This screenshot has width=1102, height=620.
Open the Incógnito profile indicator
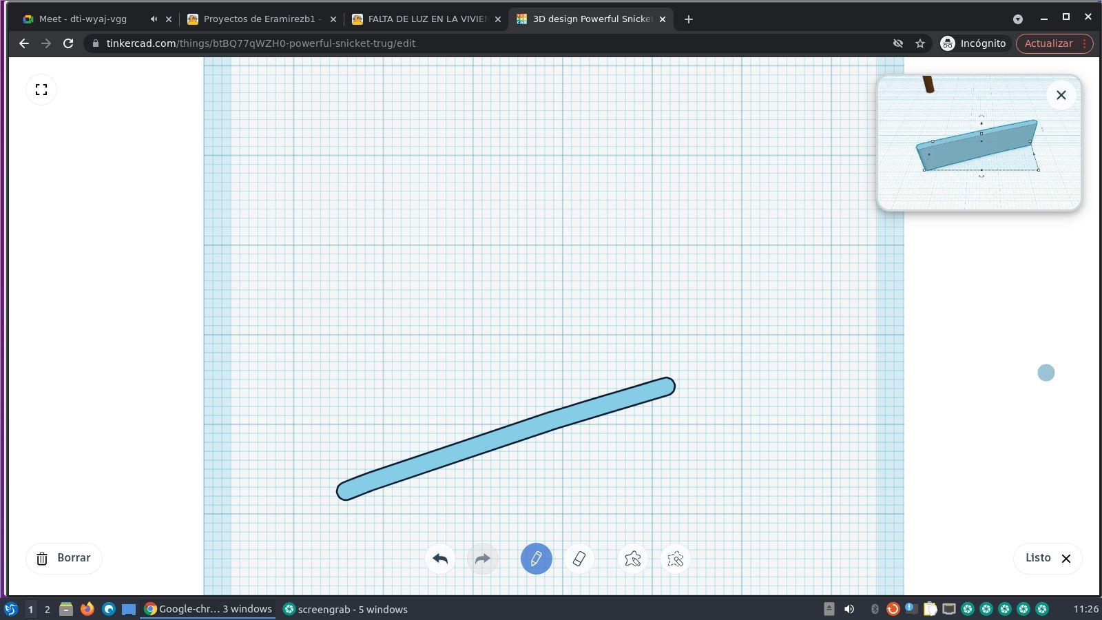click(x=973, y=43)
